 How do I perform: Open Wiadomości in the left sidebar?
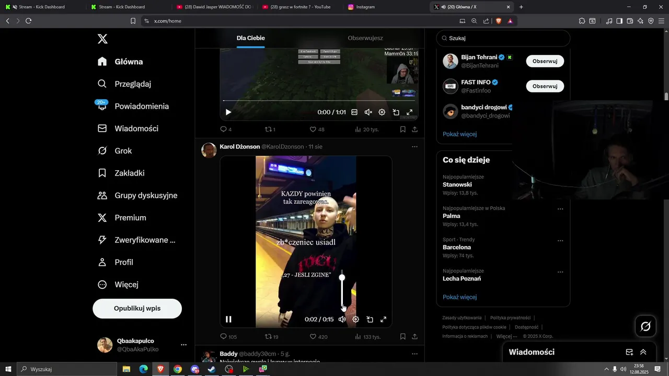pos(128,128)
